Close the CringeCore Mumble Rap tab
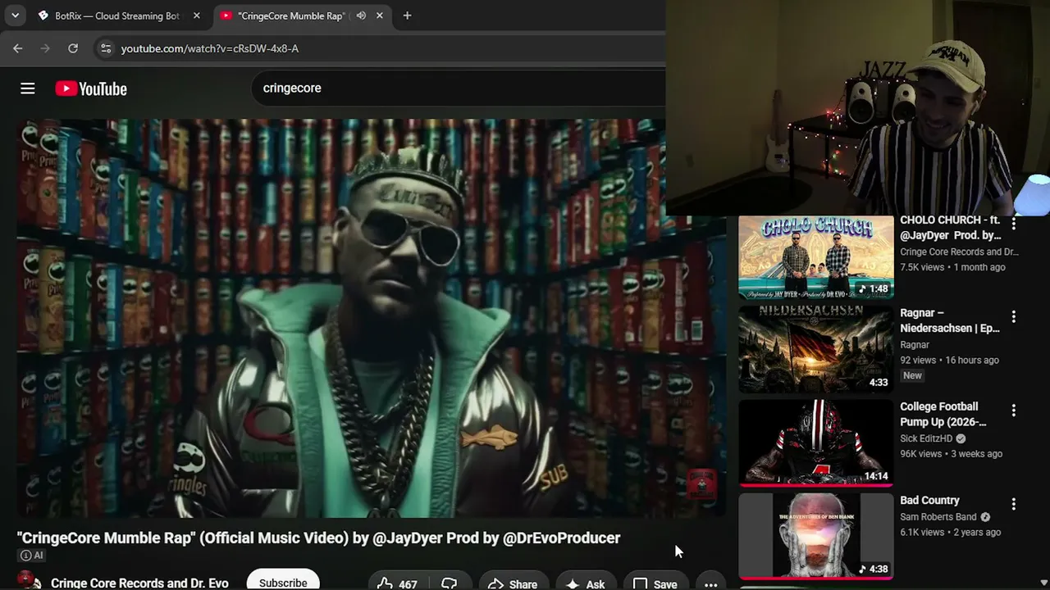 [380, 16]
